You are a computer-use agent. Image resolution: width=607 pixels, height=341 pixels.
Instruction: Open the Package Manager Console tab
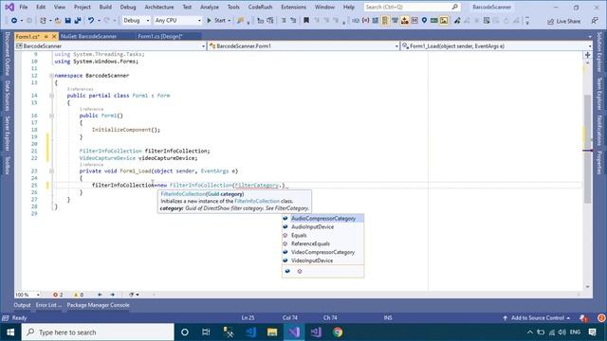(x=98, y=305)
